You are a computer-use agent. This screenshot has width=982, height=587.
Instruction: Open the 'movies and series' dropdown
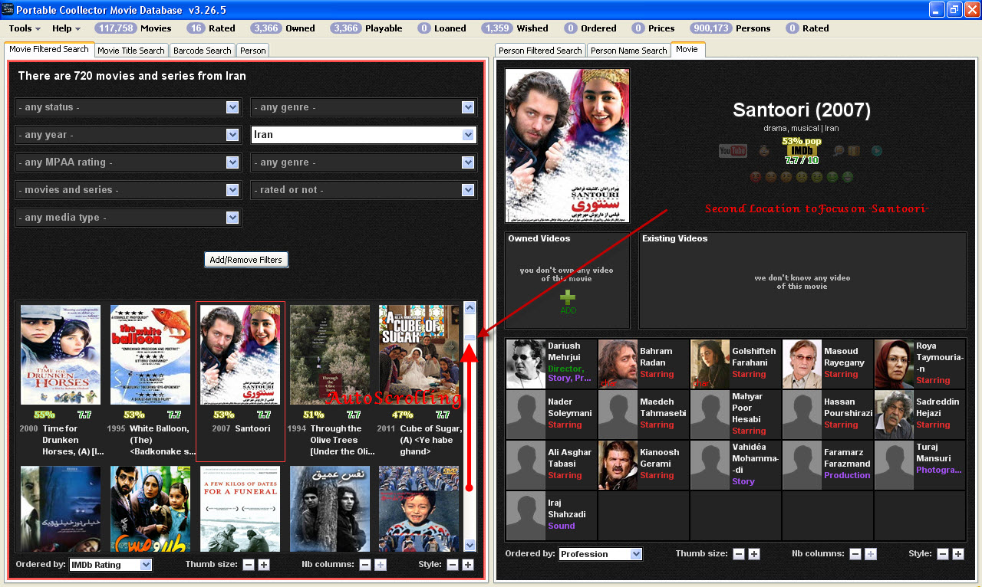pos(128,190)
